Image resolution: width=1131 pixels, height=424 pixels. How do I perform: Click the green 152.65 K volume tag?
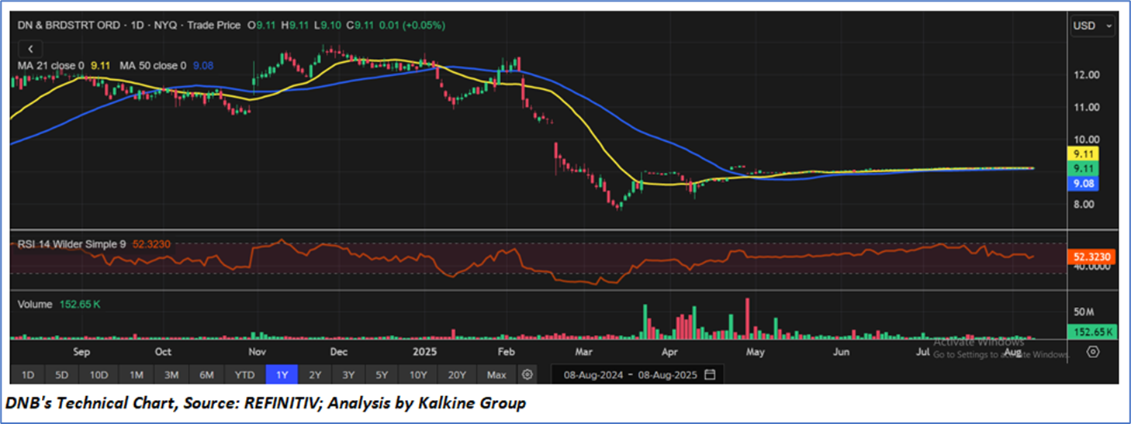(x=1093, y=332)
